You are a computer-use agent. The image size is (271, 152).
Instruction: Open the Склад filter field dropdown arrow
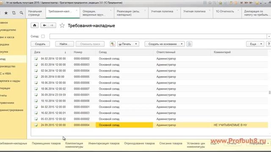269,36
